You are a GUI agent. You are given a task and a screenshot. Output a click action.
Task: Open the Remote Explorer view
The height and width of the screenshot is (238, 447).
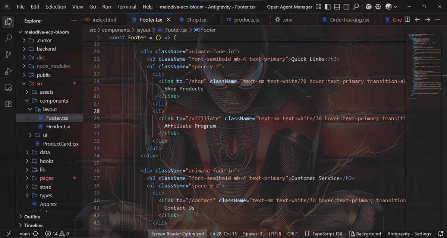8,88
